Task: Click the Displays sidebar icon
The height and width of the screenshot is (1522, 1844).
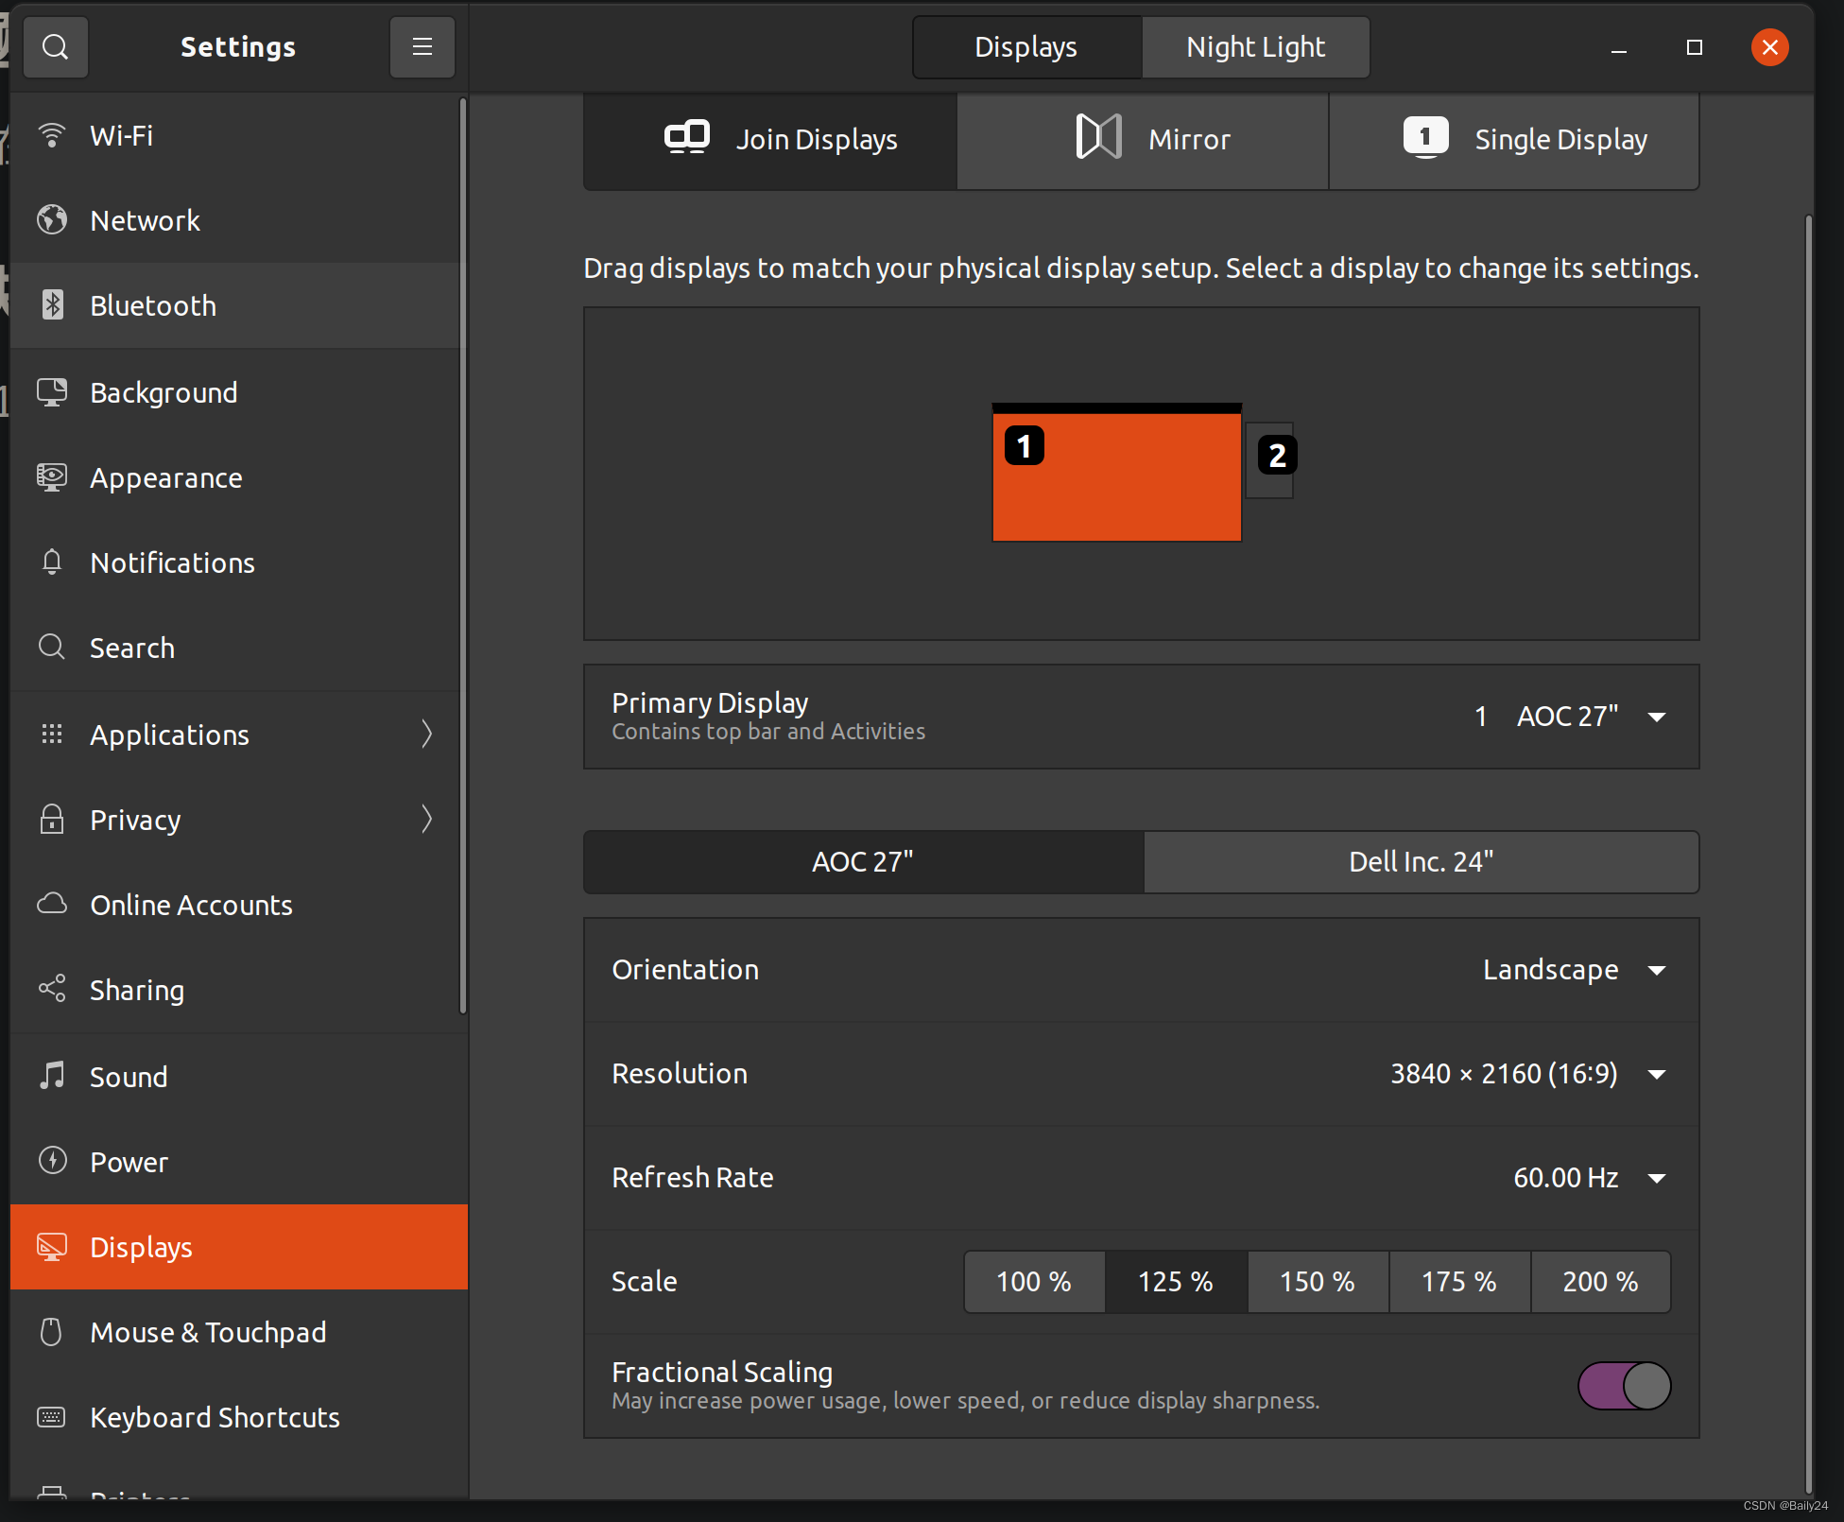Action: tap(52, 1245)
